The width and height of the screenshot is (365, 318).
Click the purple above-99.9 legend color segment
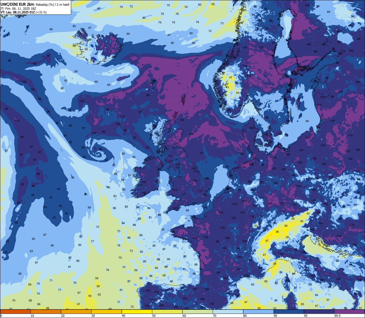point(349,311)
